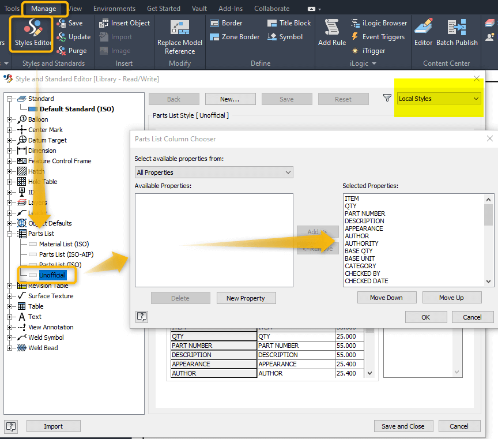
Task: Click the iTrigger icon
Action: 354,51
